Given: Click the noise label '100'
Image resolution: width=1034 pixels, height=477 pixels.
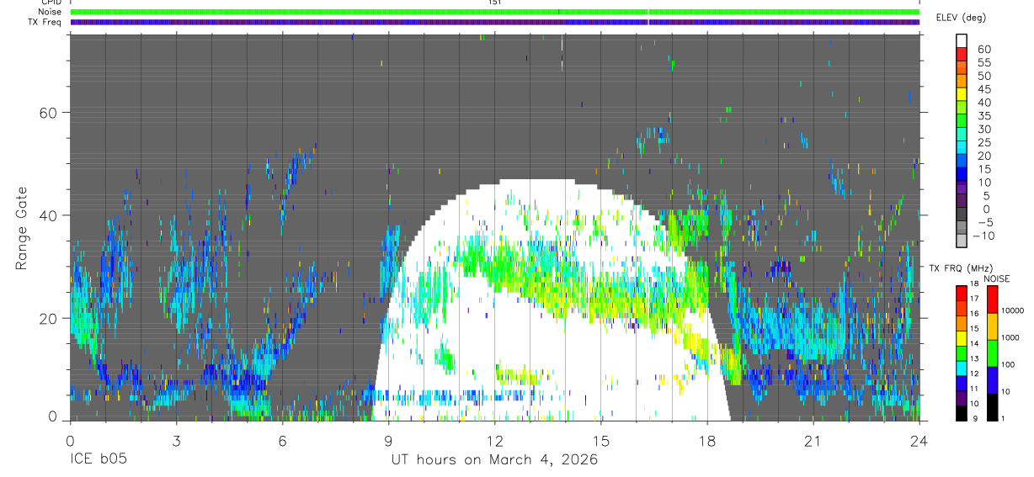Looking at the screenshot, I should (x=1008, y=365).
